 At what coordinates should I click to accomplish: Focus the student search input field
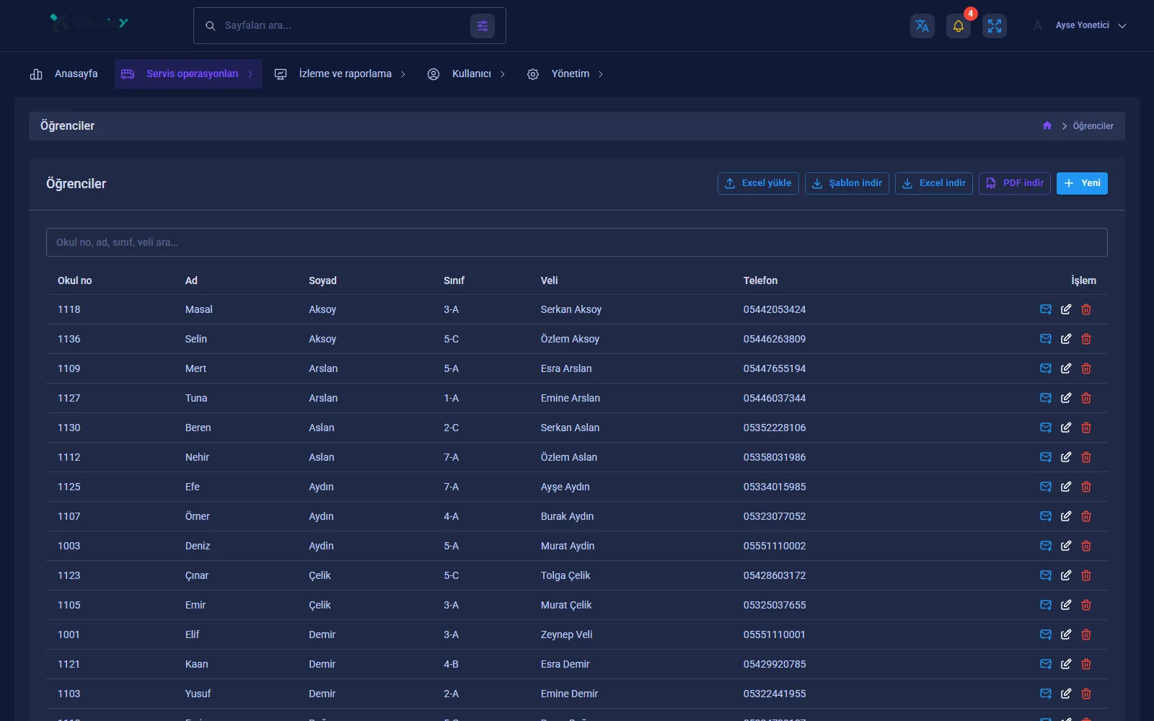pos(577,242)
